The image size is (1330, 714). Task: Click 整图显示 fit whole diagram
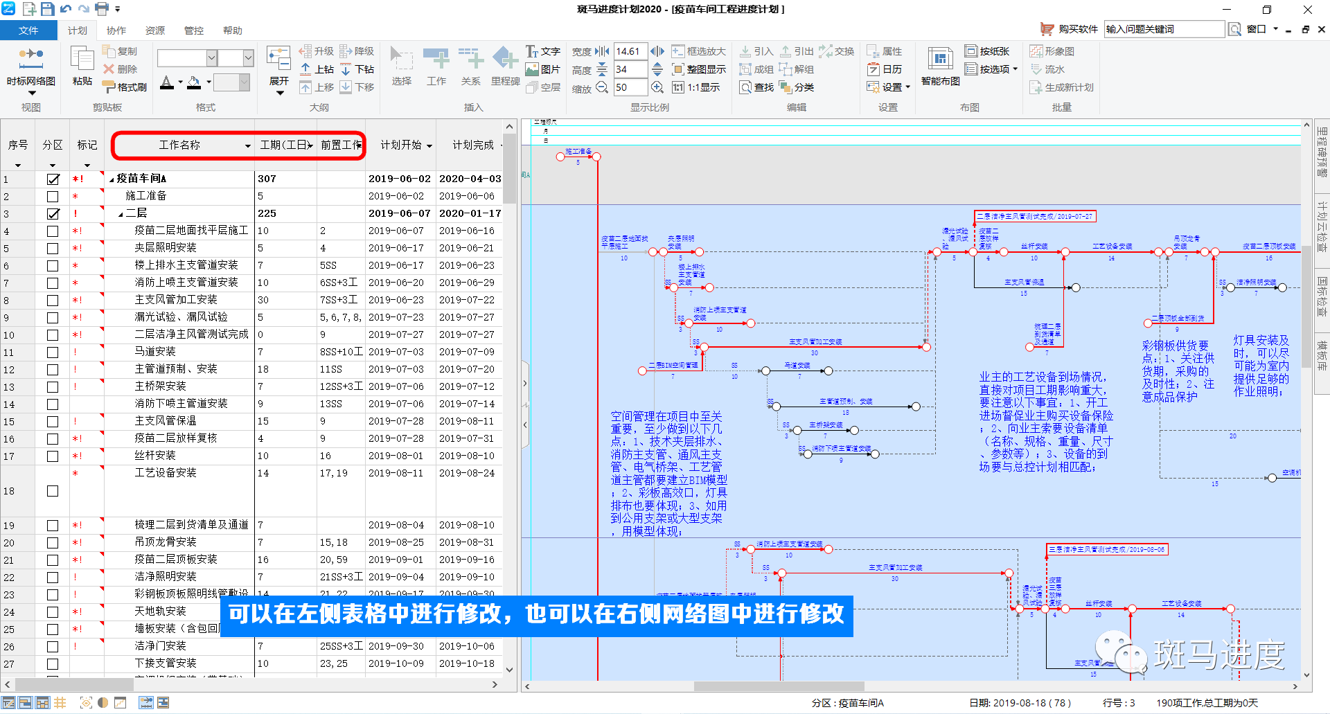click(699, 69)
